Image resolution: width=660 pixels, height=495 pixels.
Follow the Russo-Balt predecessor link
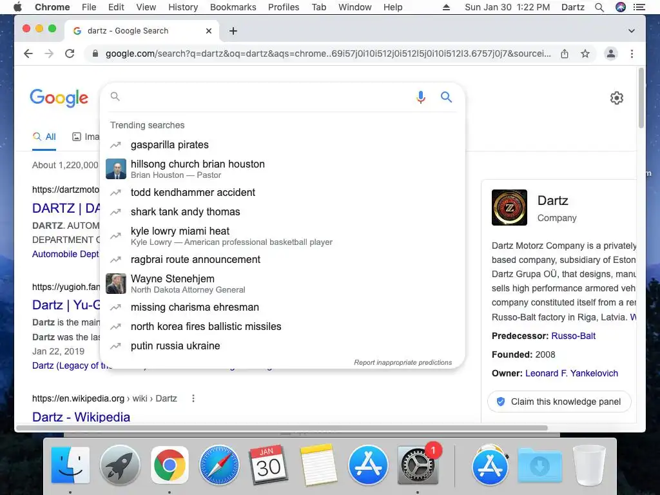point(573,336)
